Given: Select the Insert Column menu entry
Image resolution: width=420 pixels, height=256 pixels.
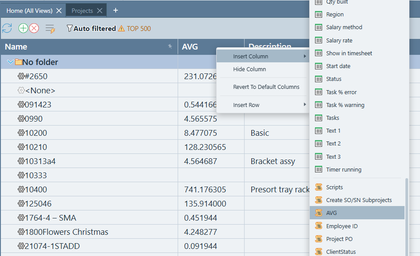Looking at the screenshot, I should [263, 56].
